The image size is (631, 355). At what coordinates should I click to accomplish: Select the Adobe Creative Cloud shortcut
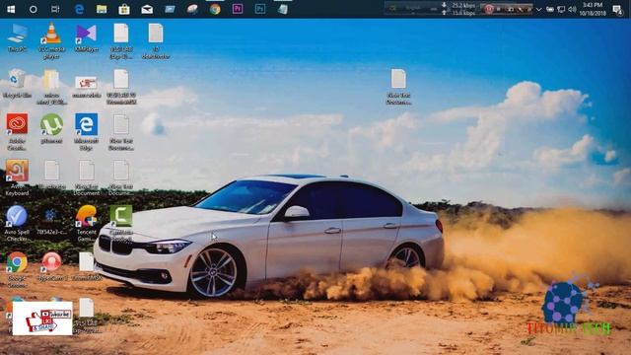coord(17,132)
